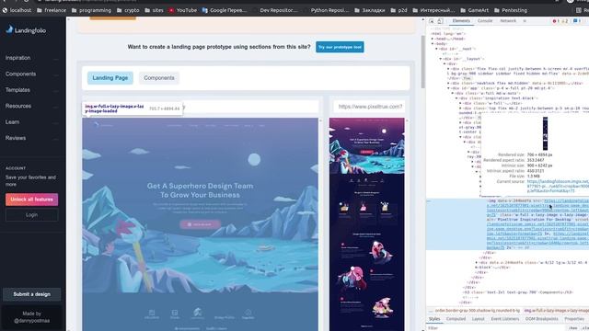This screenshot has height=331, width=589.
Task: Open the programming bookmarks folder
Action: [x=91, y=10]
